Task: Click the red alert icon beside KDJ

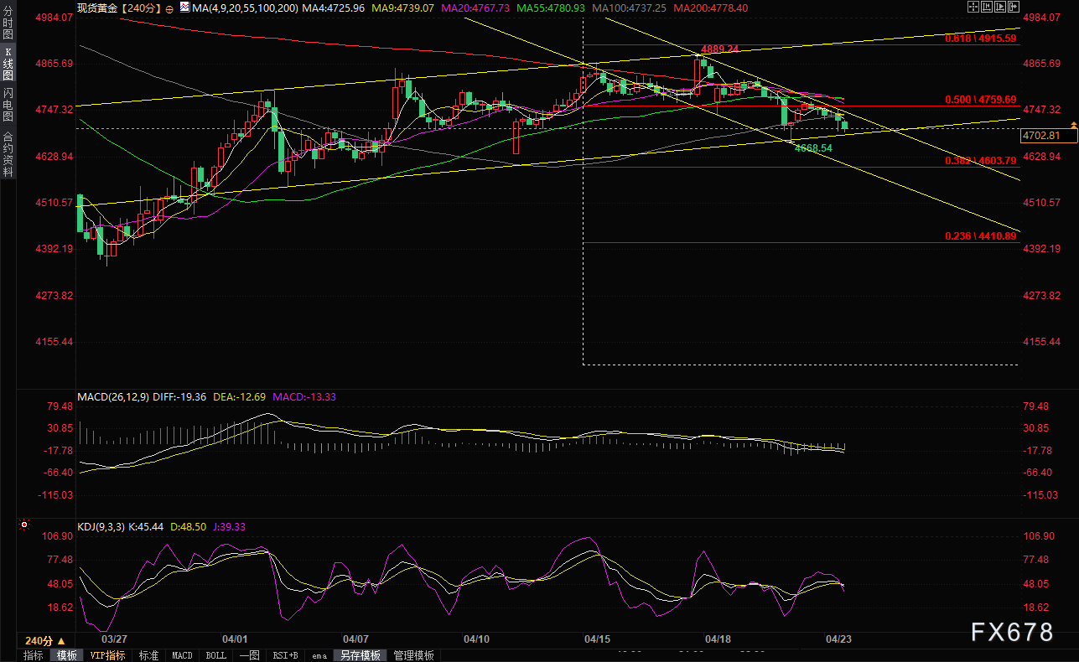Action: pos(24,526)
